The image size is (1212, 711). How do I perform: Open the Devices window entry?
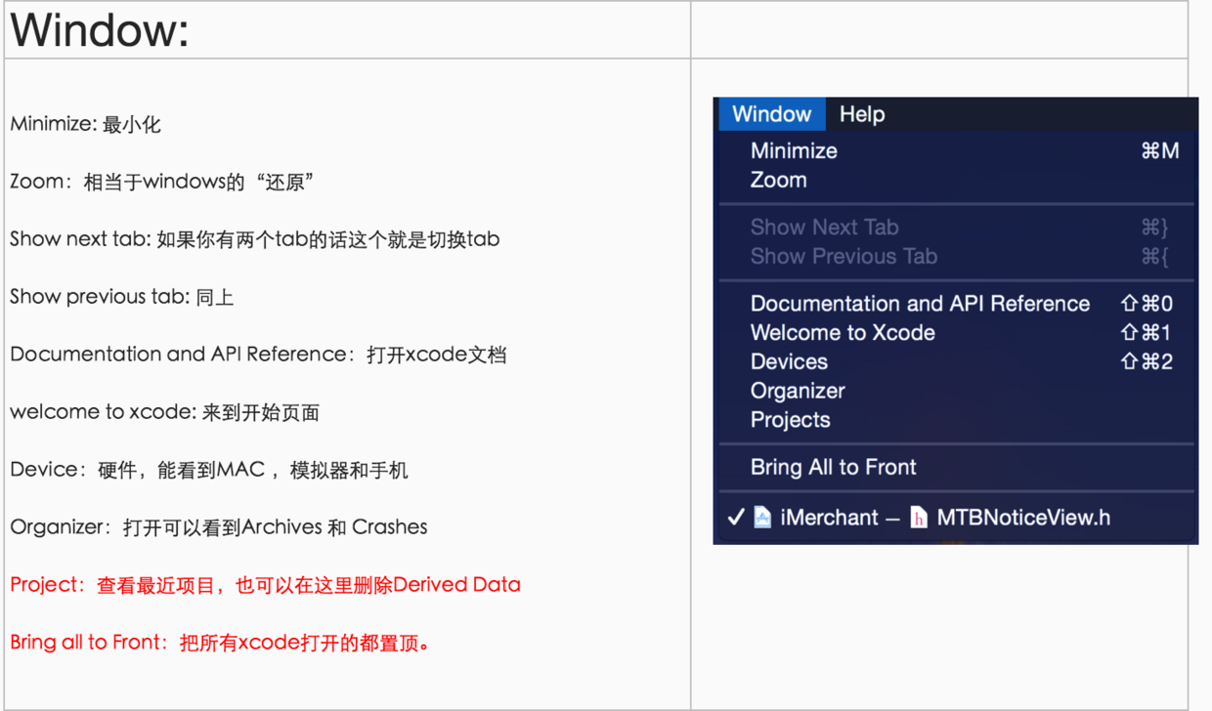[957, 361]
